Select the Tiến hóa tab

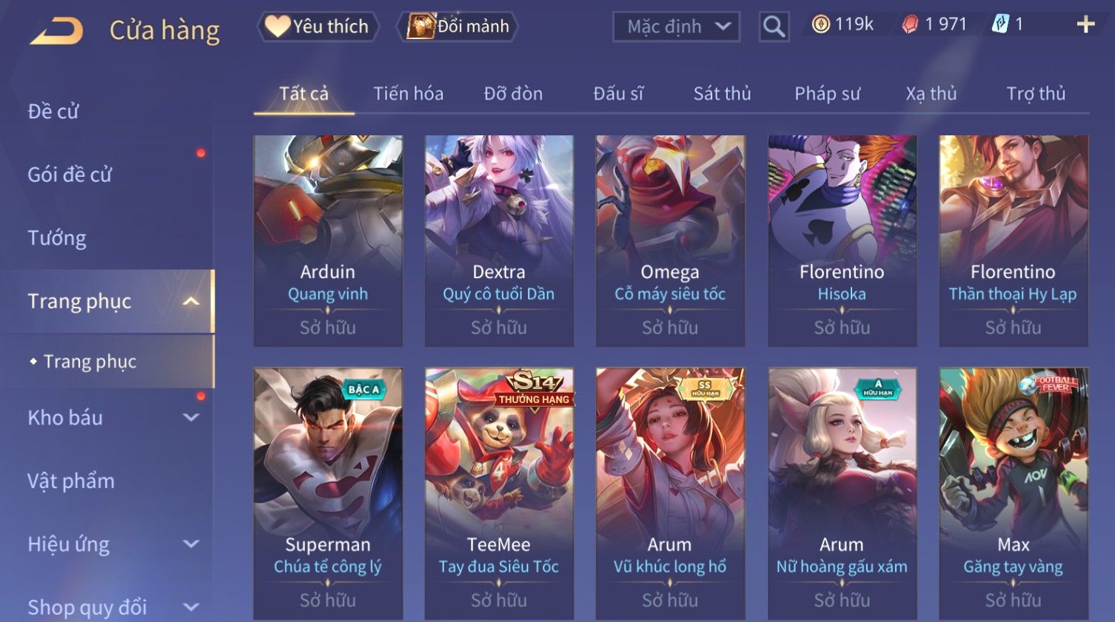click(408, 94)
